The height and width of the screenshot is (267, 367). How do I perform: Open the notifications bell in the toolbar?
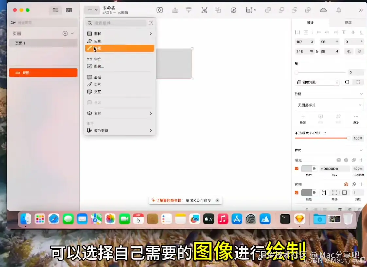pyautogui.click(x=339, y=10)
